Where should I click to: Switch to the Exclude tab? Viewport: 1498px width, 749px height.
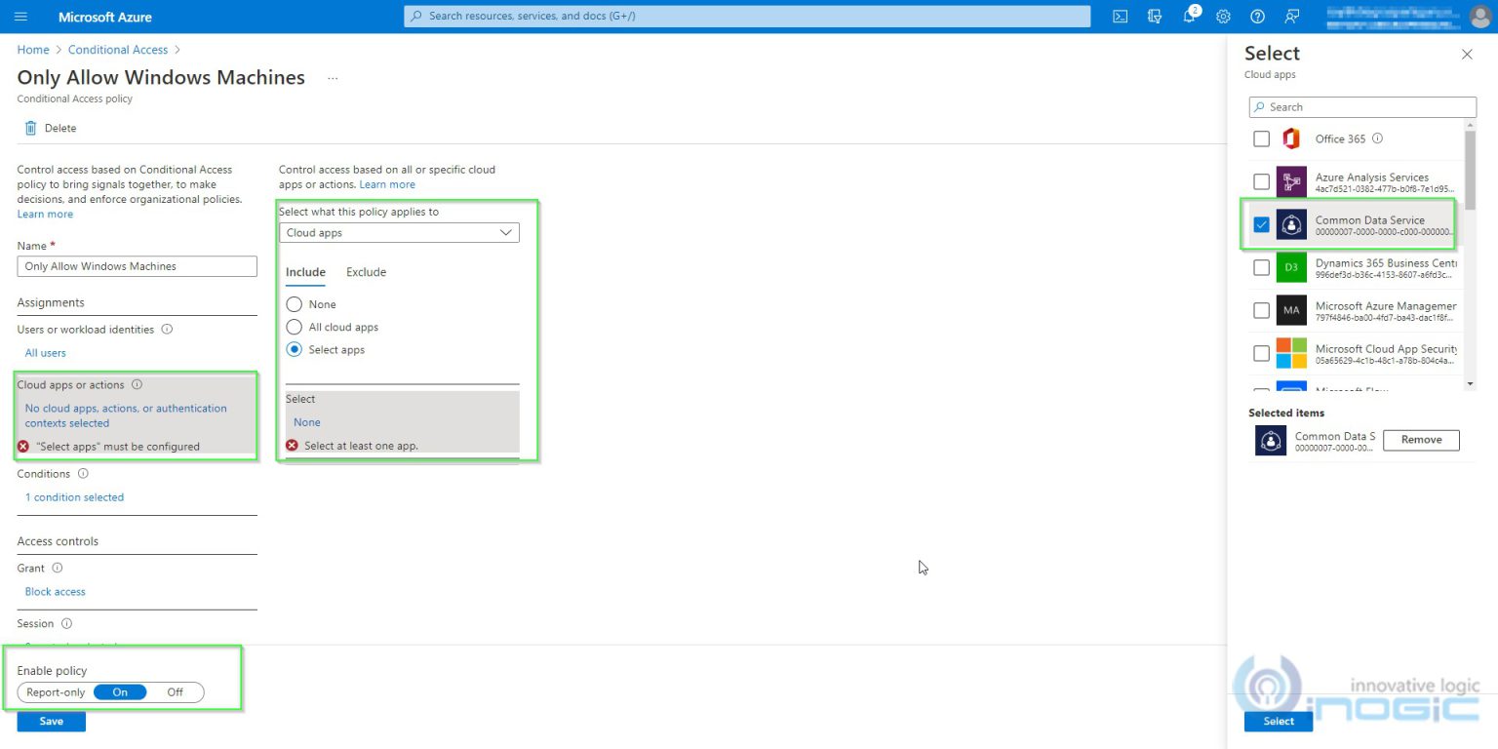[366, 272]
